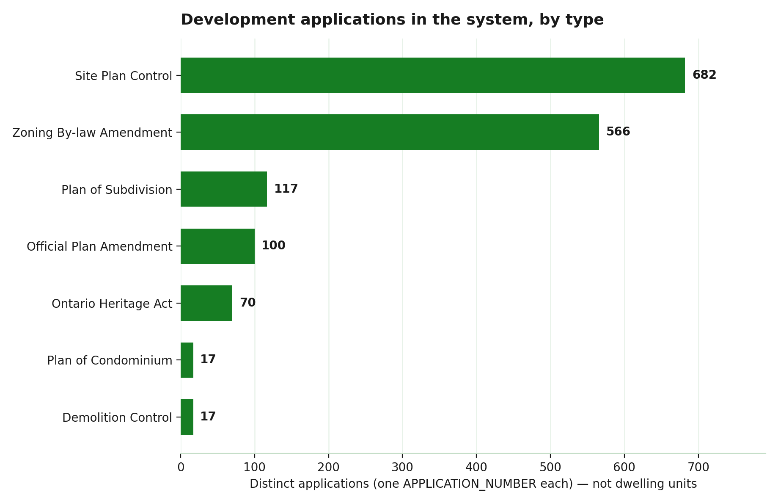This screenshot has height=503, width=778.
Task: Click the Plan of Subdivision bar
Action: (224, 189)
